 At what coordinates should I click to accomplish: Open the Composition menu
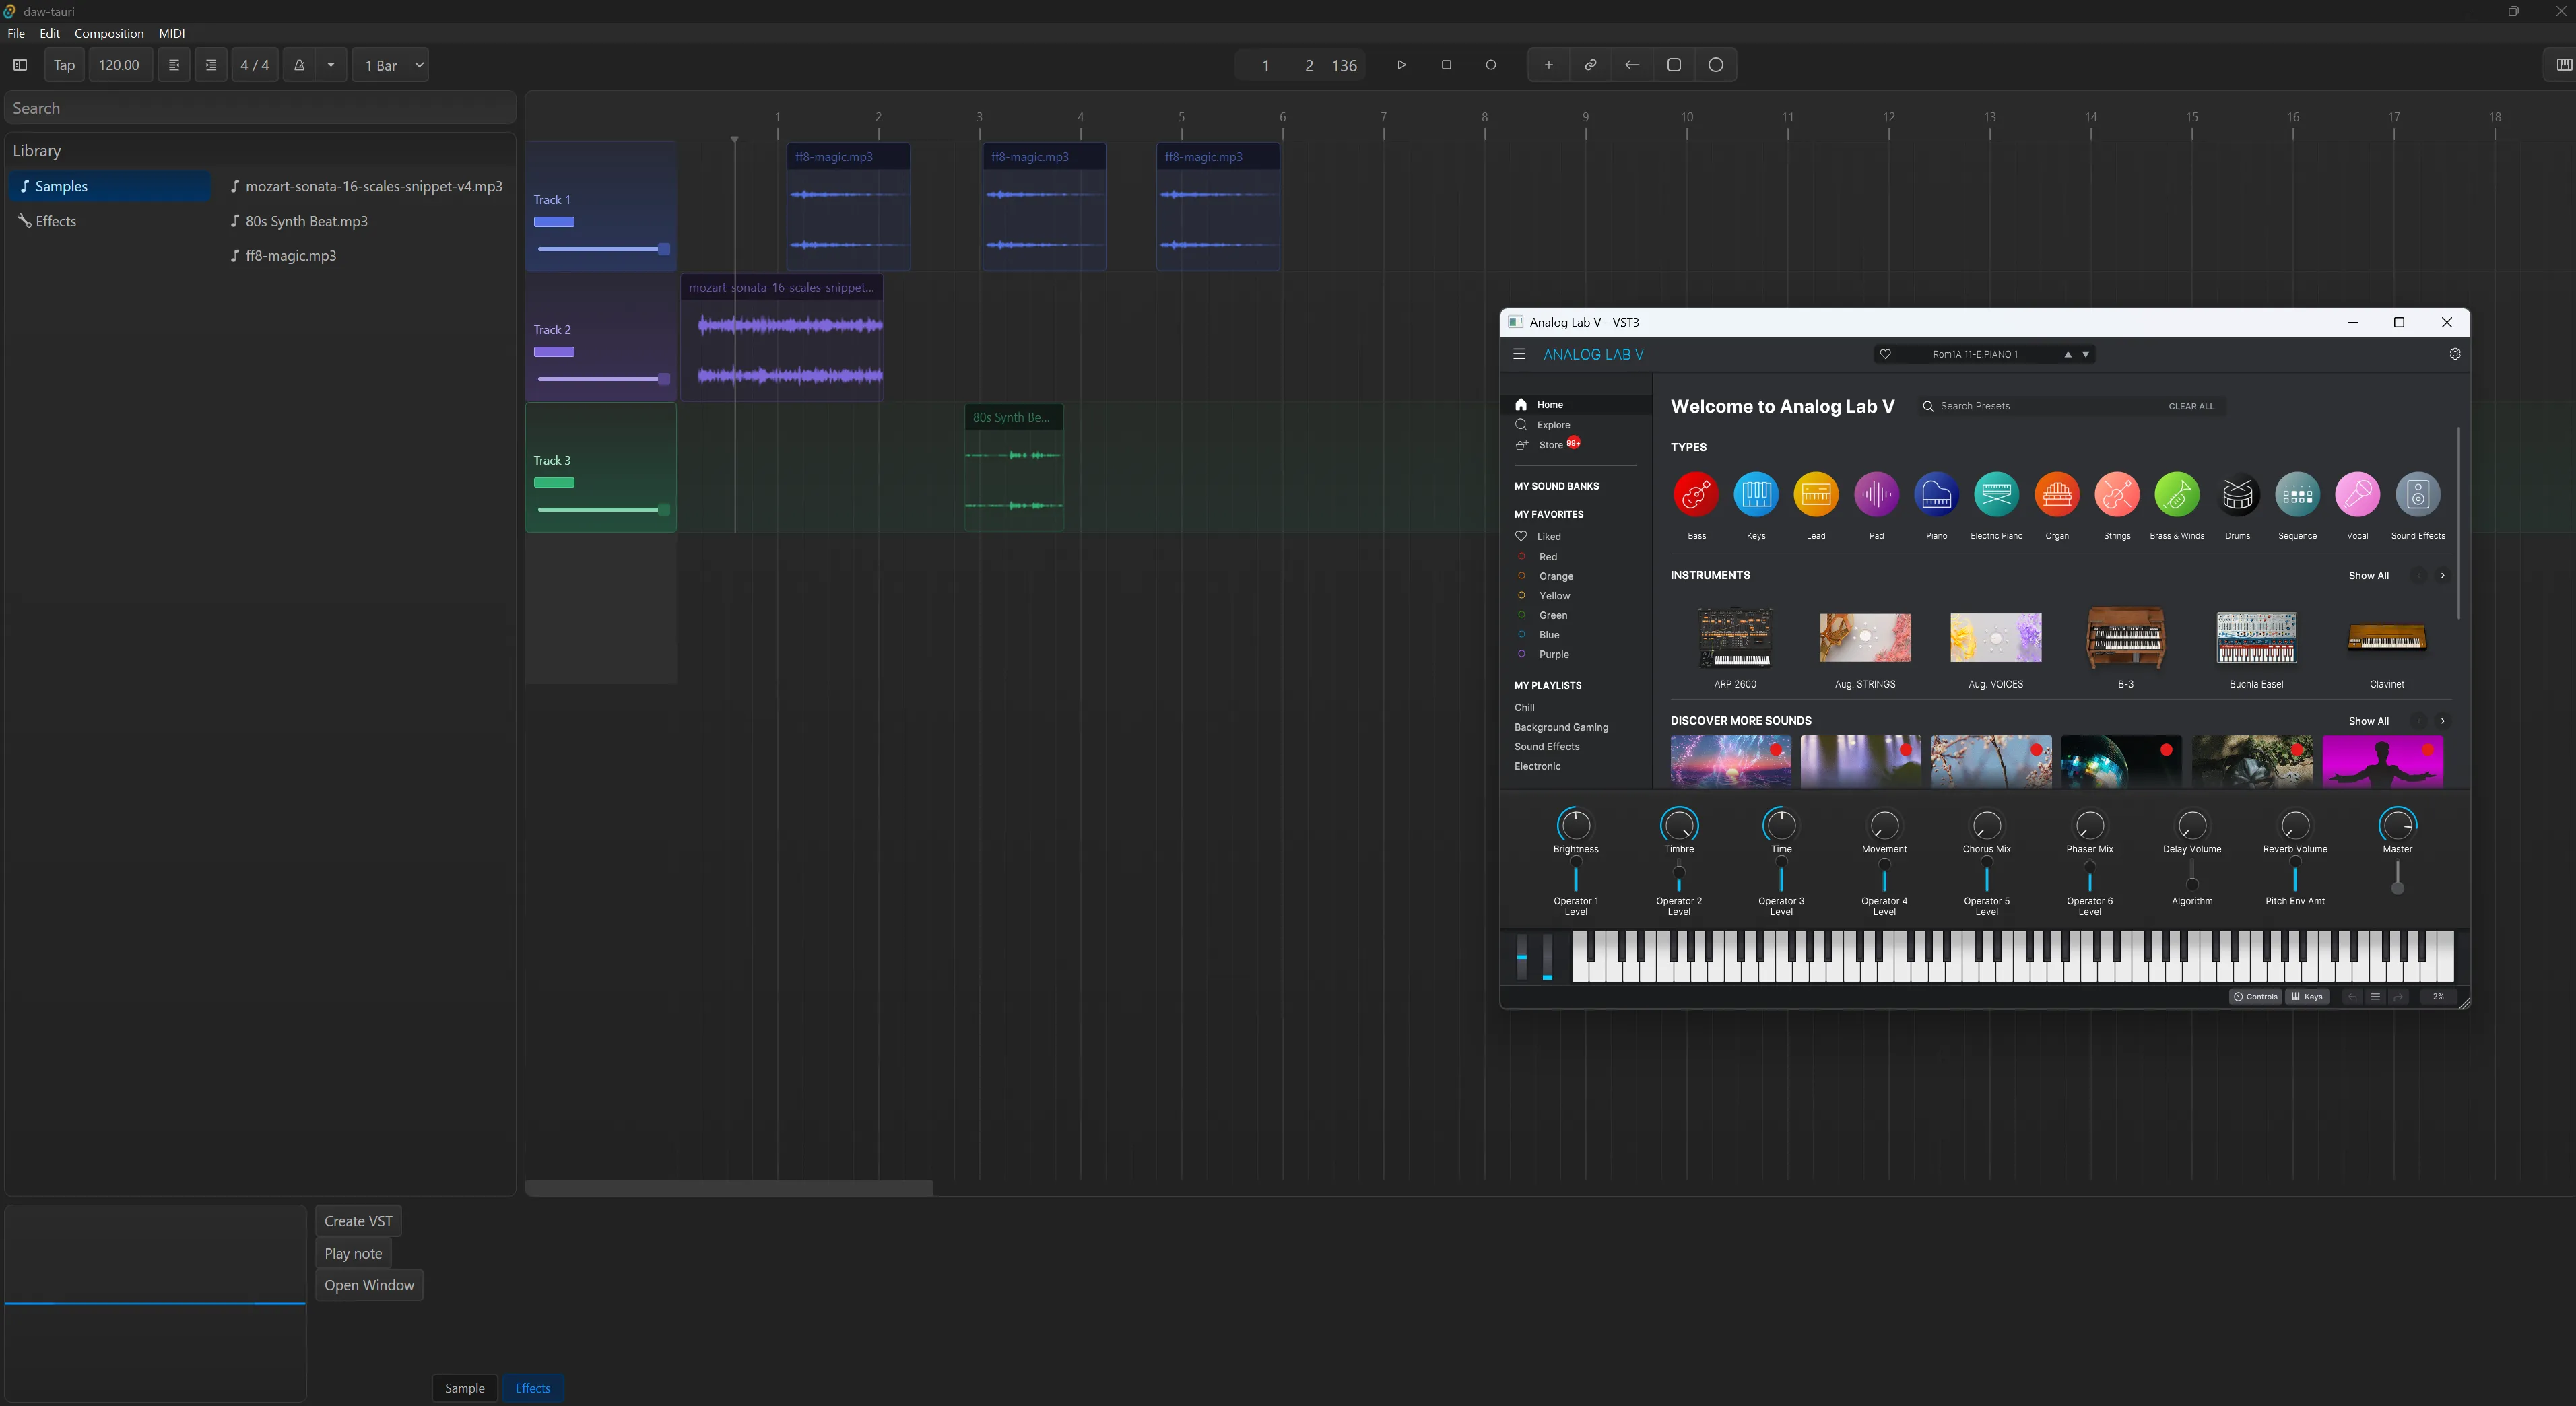109,33
